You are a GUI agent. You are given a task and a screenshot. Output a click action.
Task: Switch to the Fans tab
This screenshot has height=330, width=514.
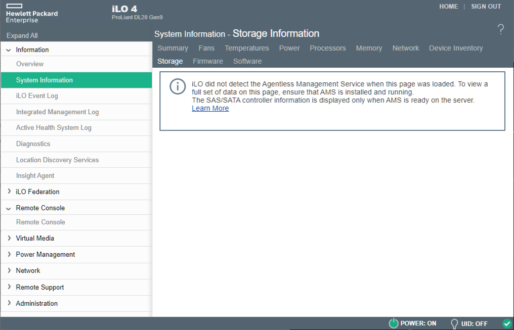tap(206, 48)
